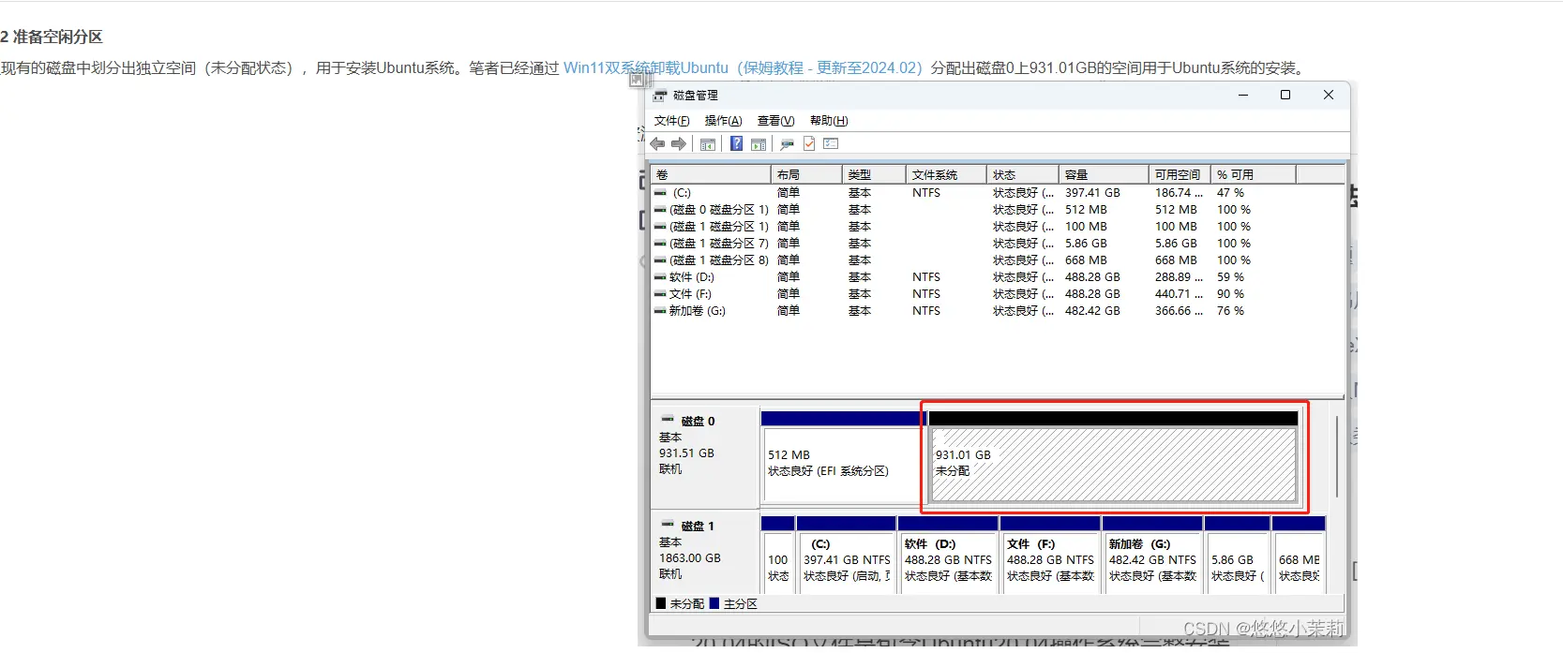The image size is (1563, 653).
Task: Open the 查看(V) menu
Action: point(775,121)
